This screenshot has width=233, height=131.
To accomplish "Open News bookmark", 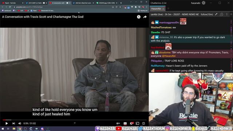I will [x=33, y=11].
